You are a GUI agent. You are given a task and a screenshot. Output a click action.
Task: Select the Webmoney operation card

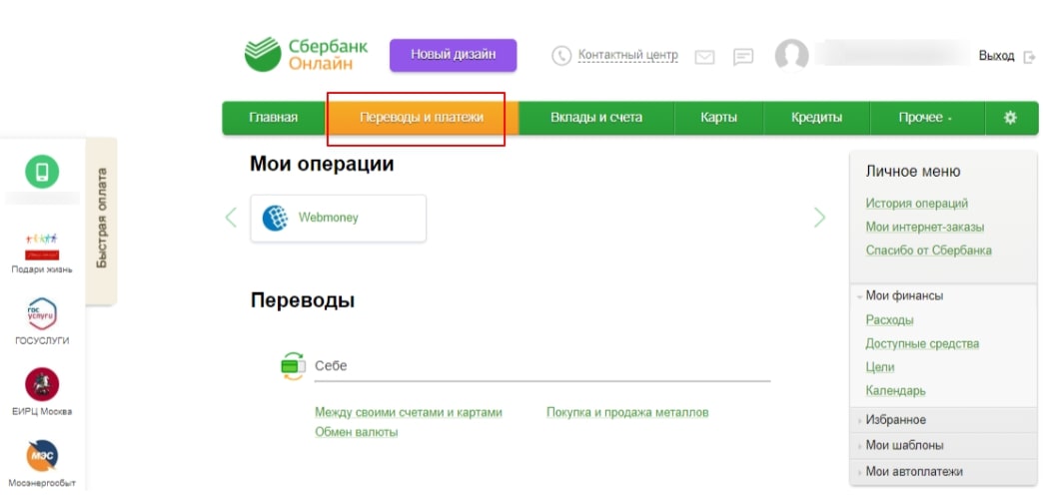pyautogui.click(x=338, y=218)
